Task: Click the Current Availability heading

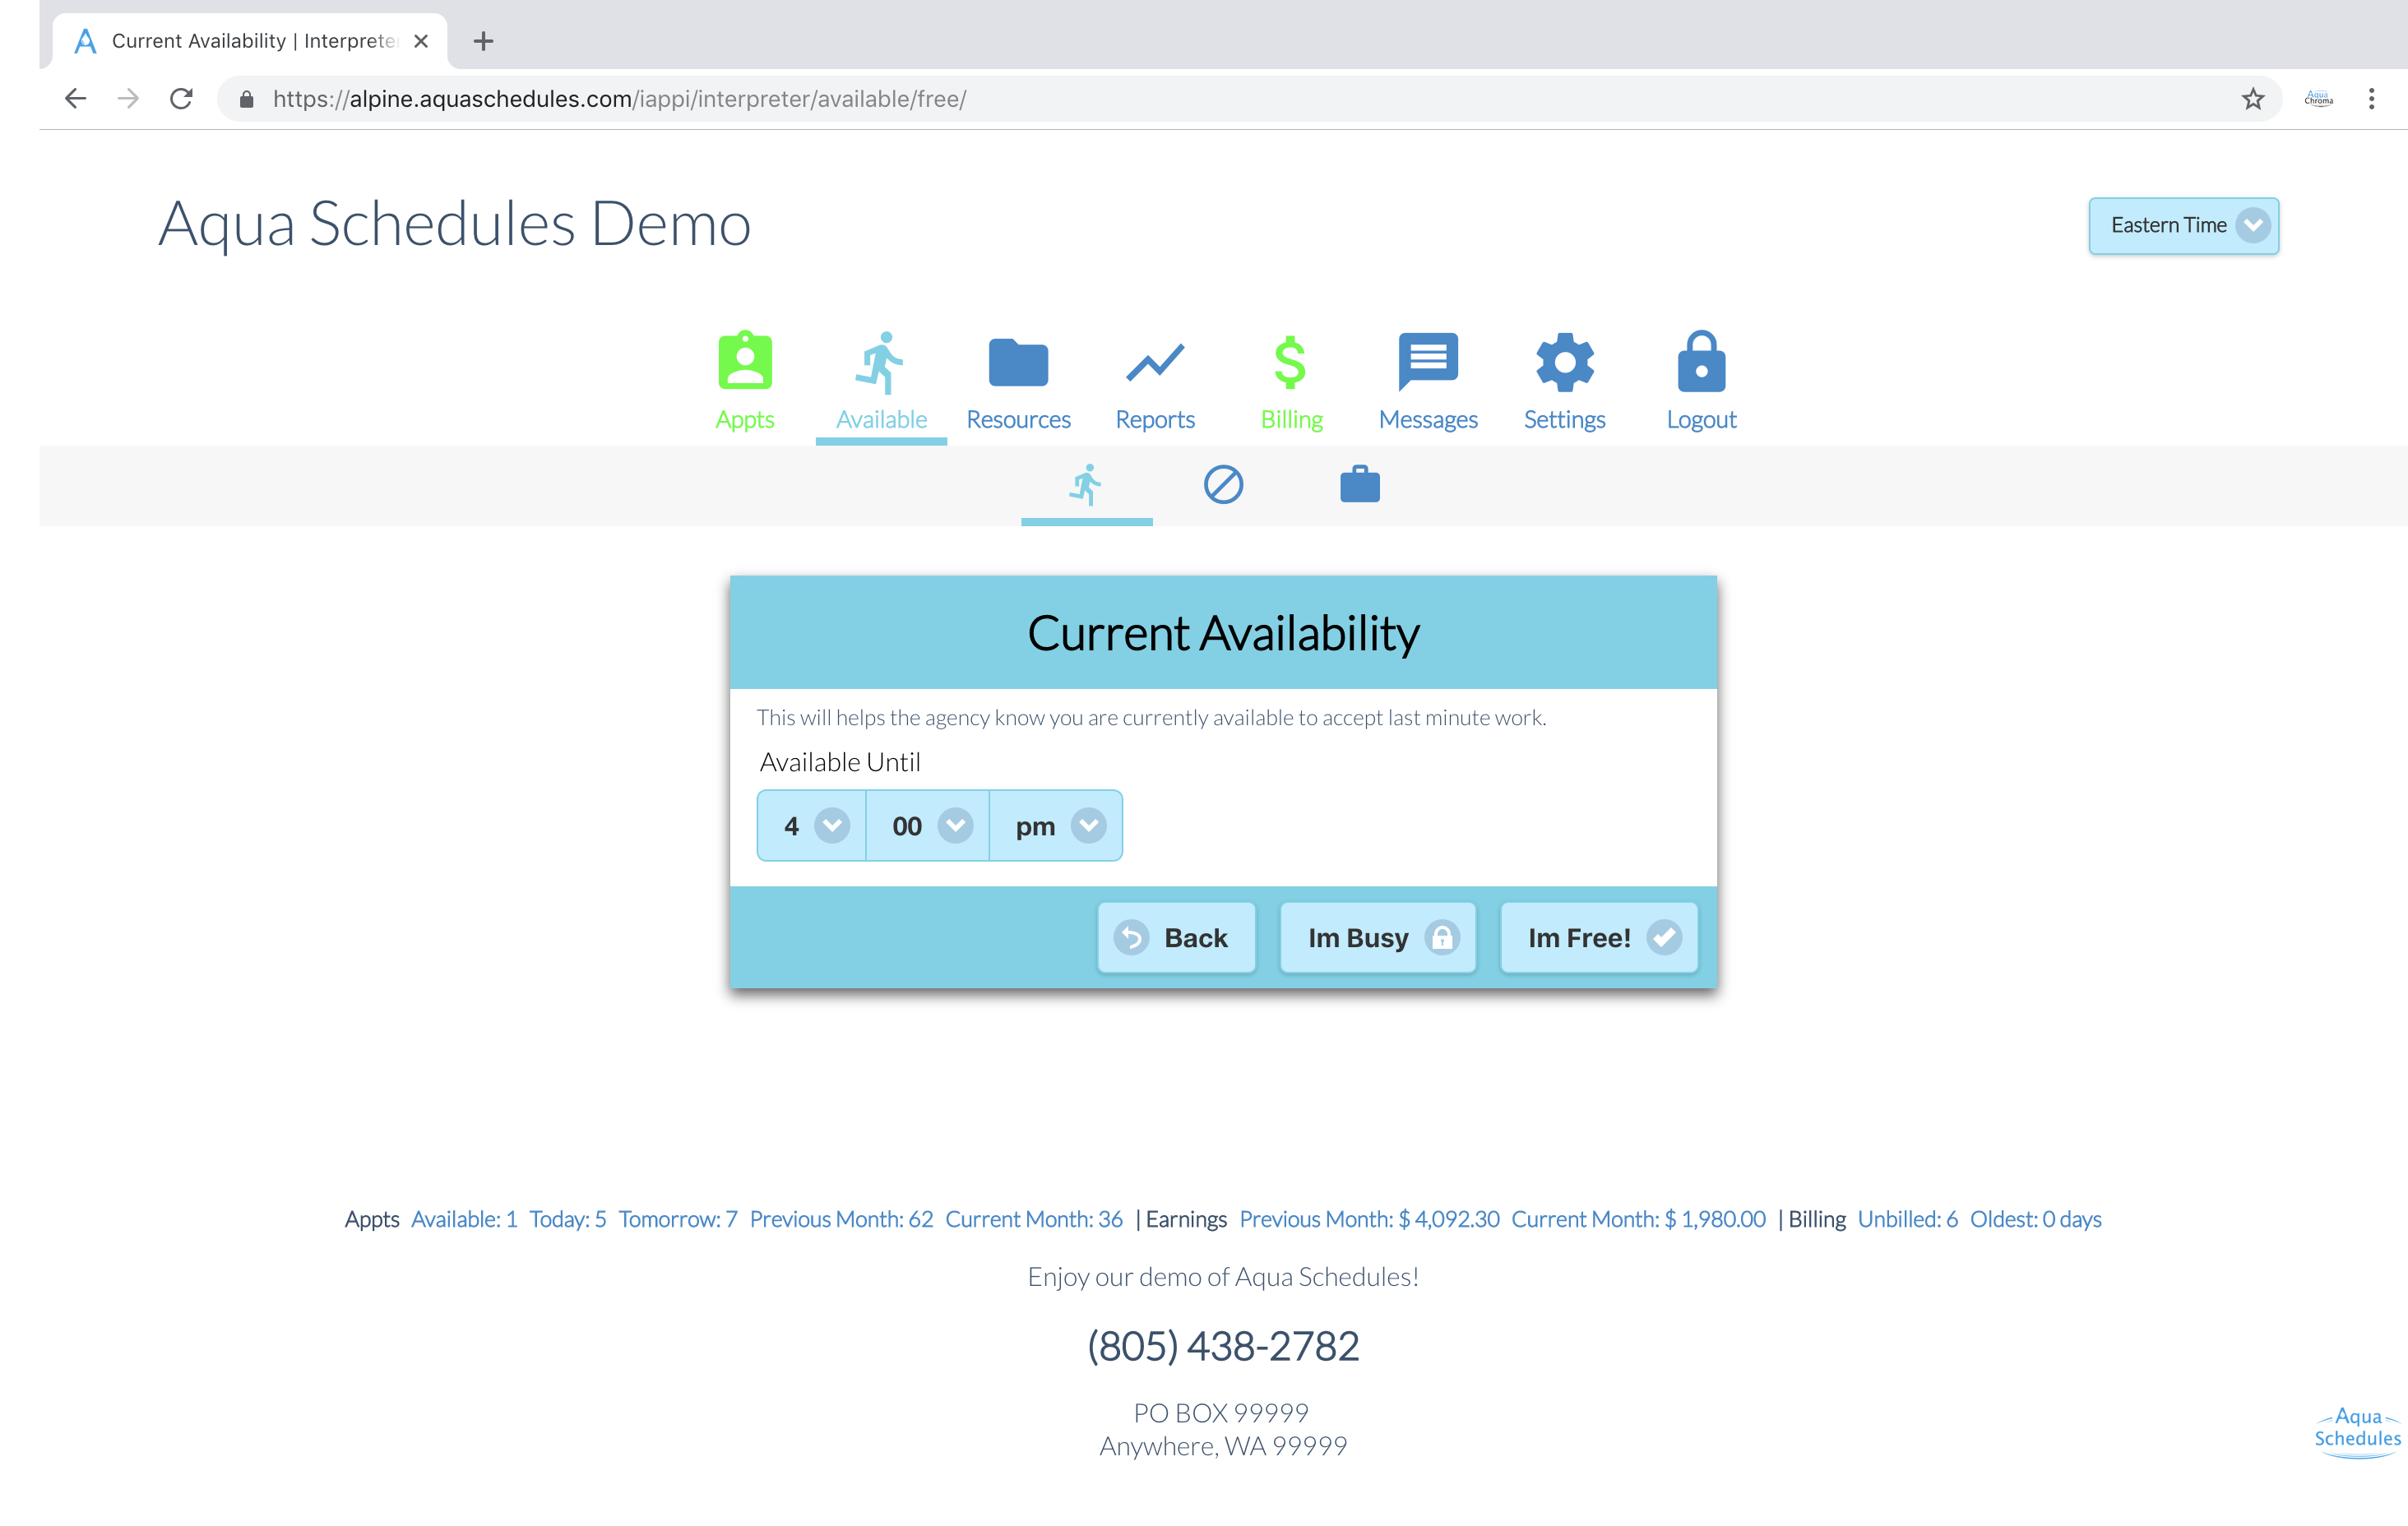Action: [x=1223, y=633]
